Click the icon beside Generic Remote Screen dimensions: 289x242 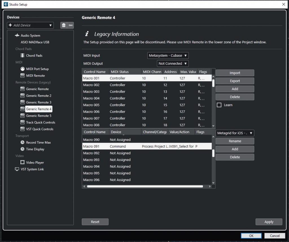[23, 89]
